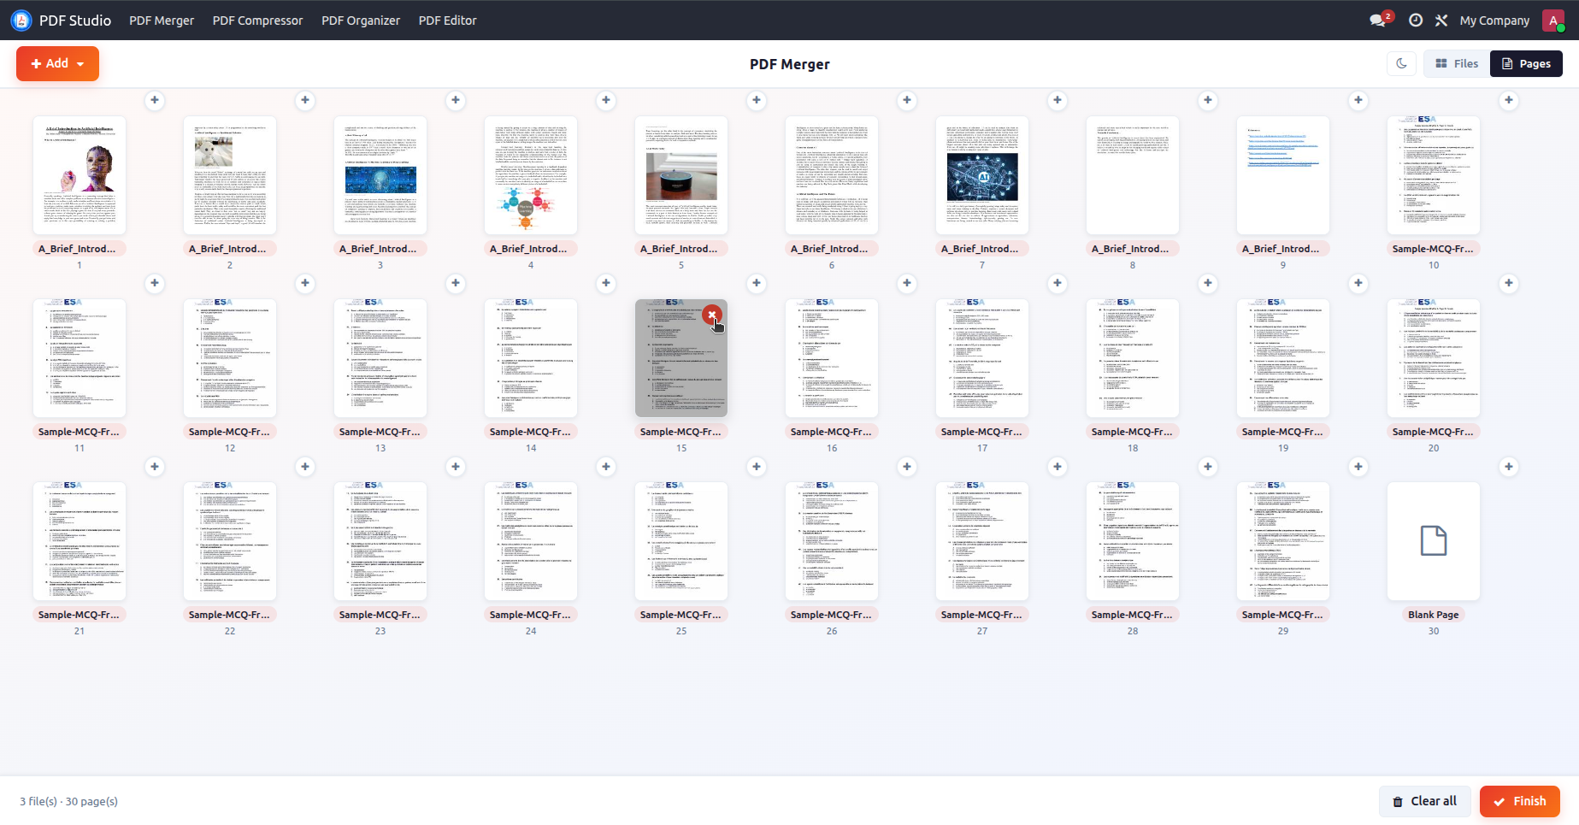Open PDF Compressor menu

click(257, 21)
